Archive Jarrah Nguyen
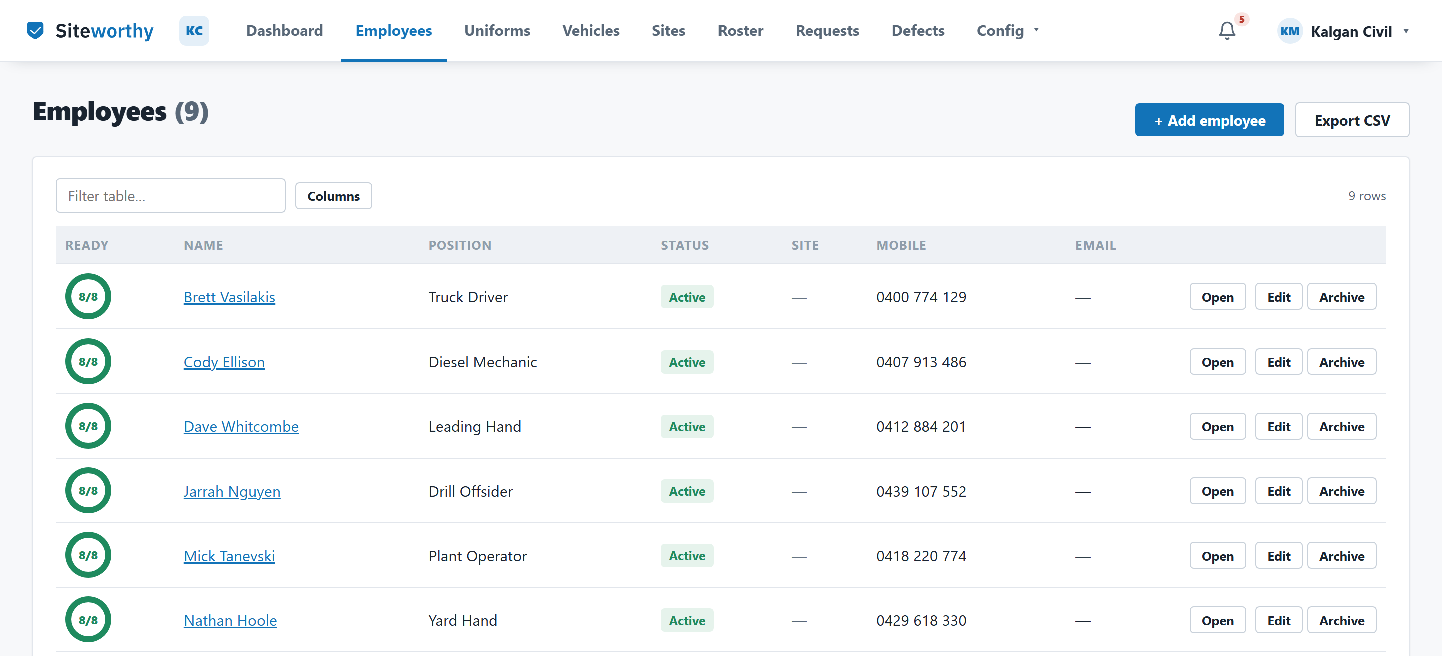The width and height of the screenshot is (1442, 656). pos(1342,491)
